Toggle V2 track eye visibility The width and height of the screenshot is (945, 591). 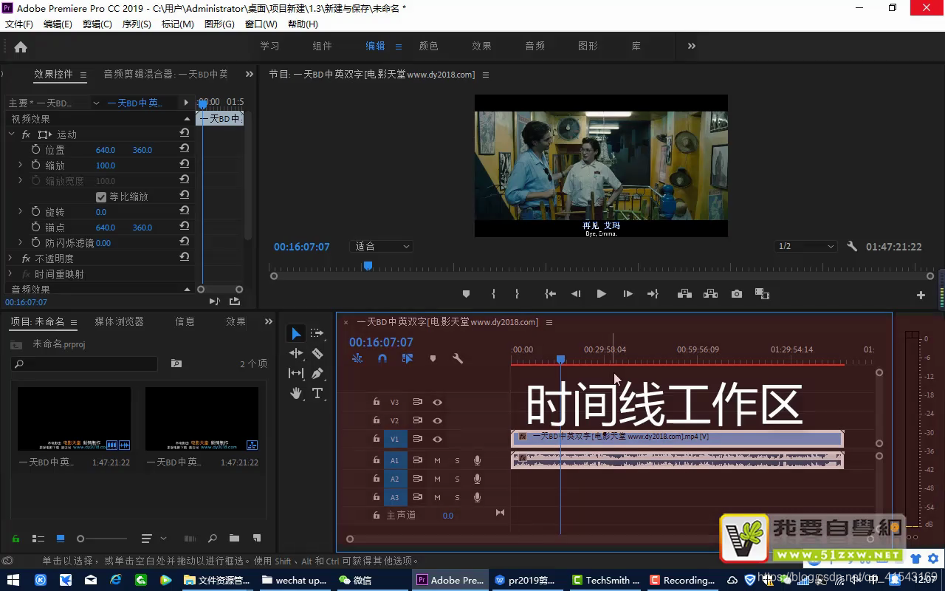(x=437, y=420)
